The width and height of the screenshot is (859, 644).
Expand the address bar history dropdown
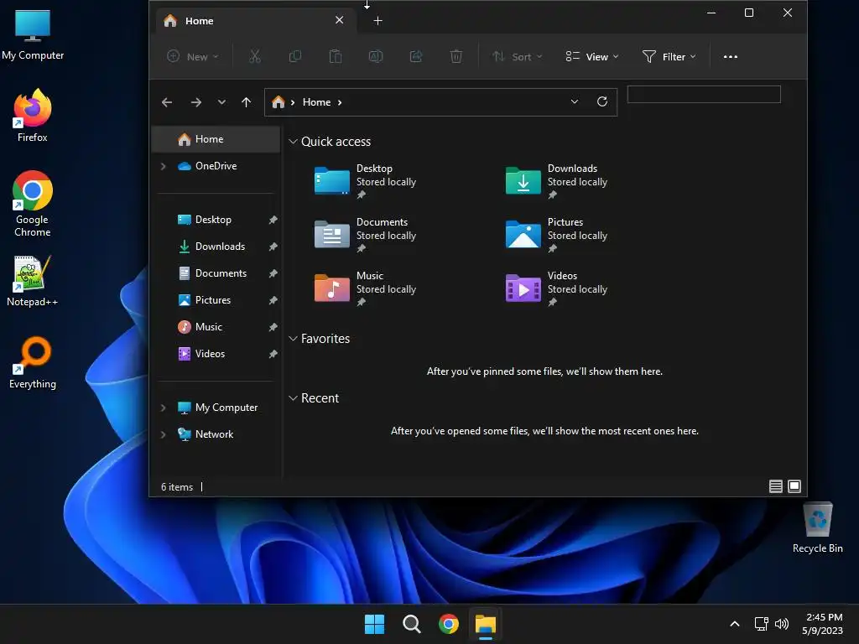pyautogui.click(x=574, y=101)
